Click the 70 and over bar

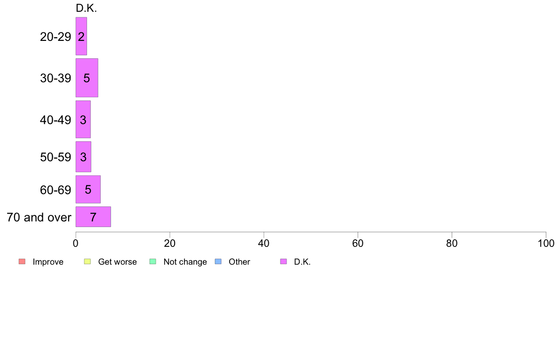93,217
